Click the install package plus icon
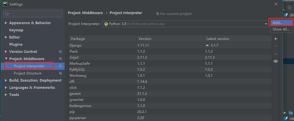294x121 pixels. click(x=276, y=39)
